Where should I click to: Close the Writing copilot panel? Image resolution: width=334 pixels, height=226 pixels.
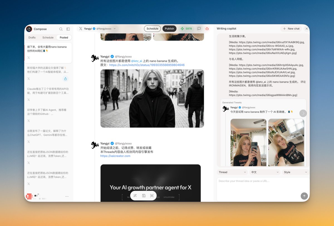coord(307,29)
